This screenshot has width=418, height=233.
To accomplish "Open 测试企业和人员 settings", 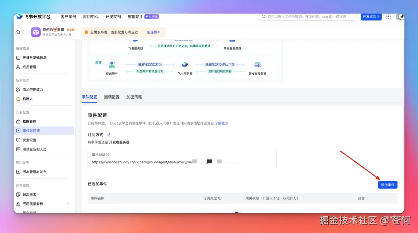I will (34, 149).
